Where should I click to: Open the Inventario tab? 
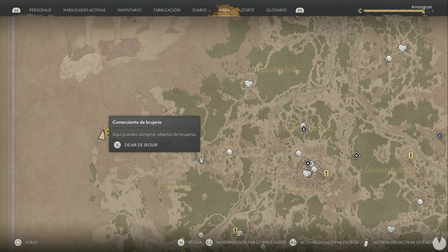129,10
